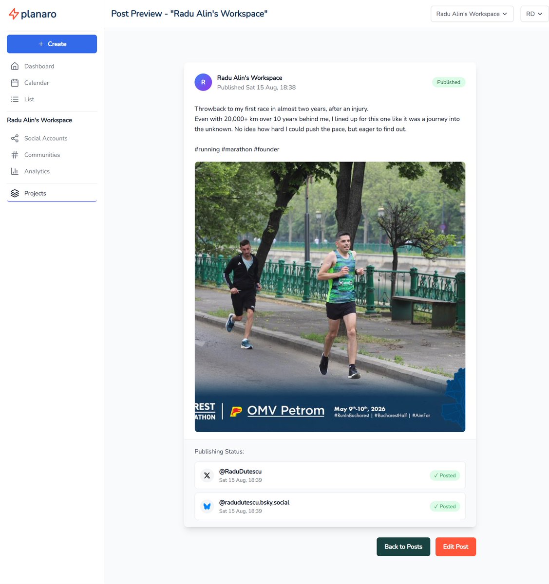Open the RD user menu
The width and height of the screenshot is (549, 584).
tap(534, 14)
